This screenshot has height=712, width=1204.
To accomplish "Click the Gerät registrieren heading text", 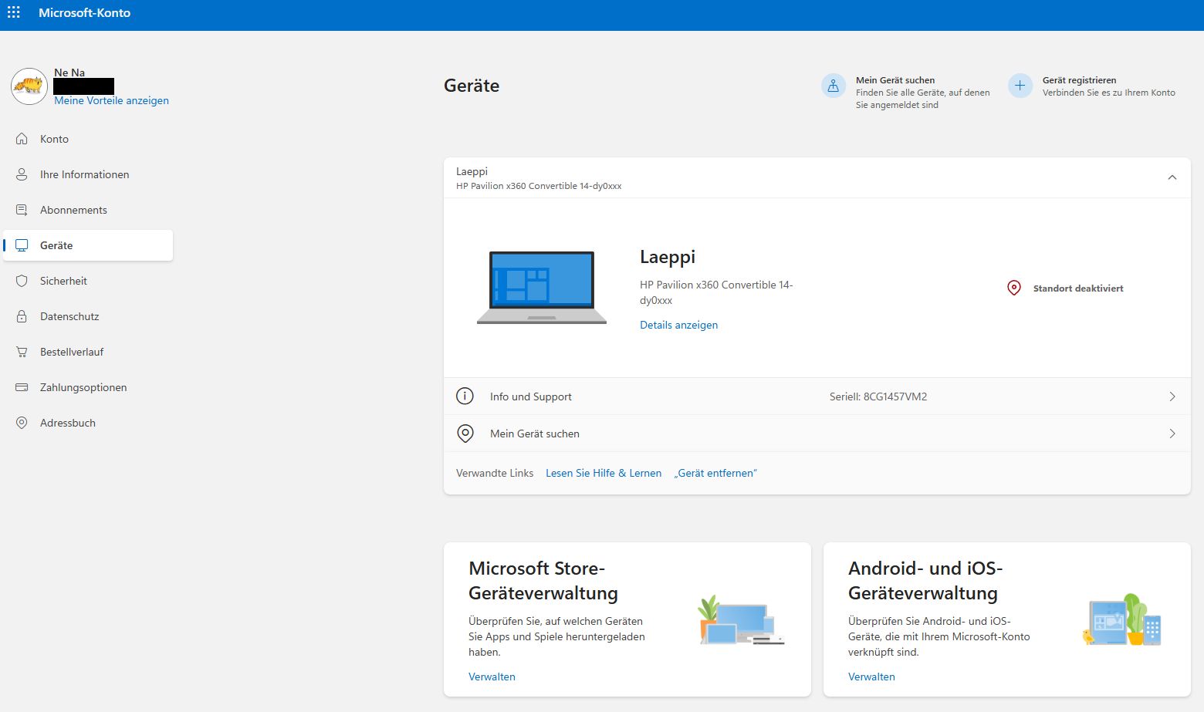I will click(1079, 80).
